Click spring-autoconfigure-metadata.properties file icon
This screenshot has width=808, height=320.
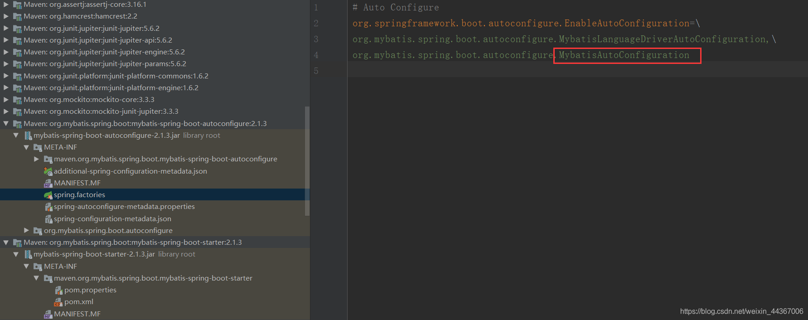click(48, 207)
